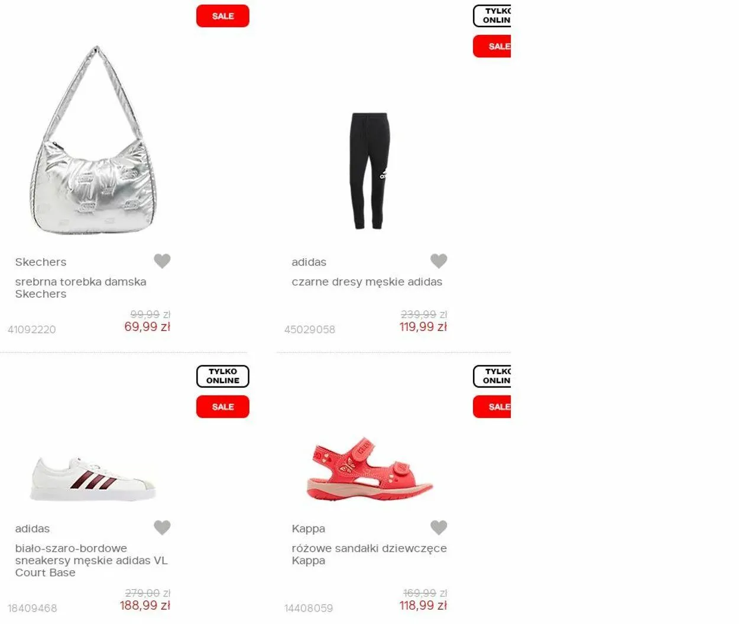Save pink Kappa sandals with heart icon
739x624 pixels.
[x=439, y=527]
